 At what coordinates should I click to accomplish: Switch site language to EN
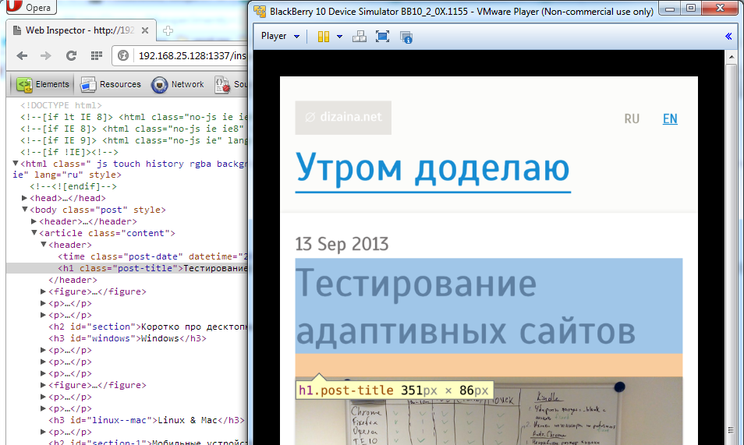pyautogui.click(x=670, y=118)
